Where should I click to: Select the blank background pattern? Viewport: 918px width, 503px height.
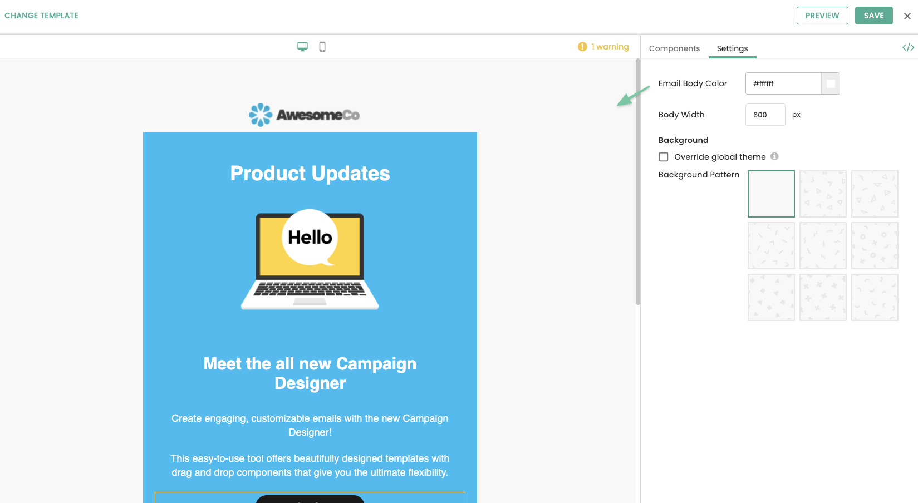coord(771,194)
